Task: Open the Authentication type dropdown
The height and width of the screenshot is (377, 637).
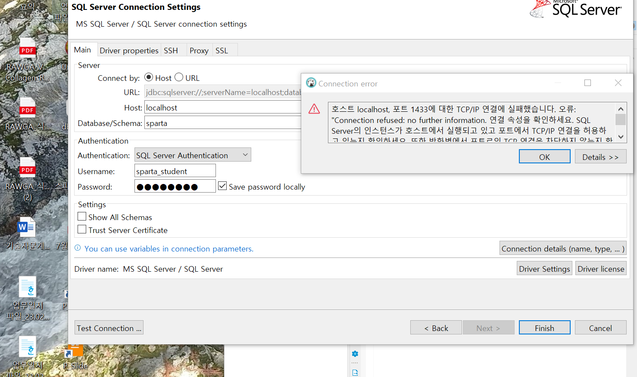Action: coord(193,155)
